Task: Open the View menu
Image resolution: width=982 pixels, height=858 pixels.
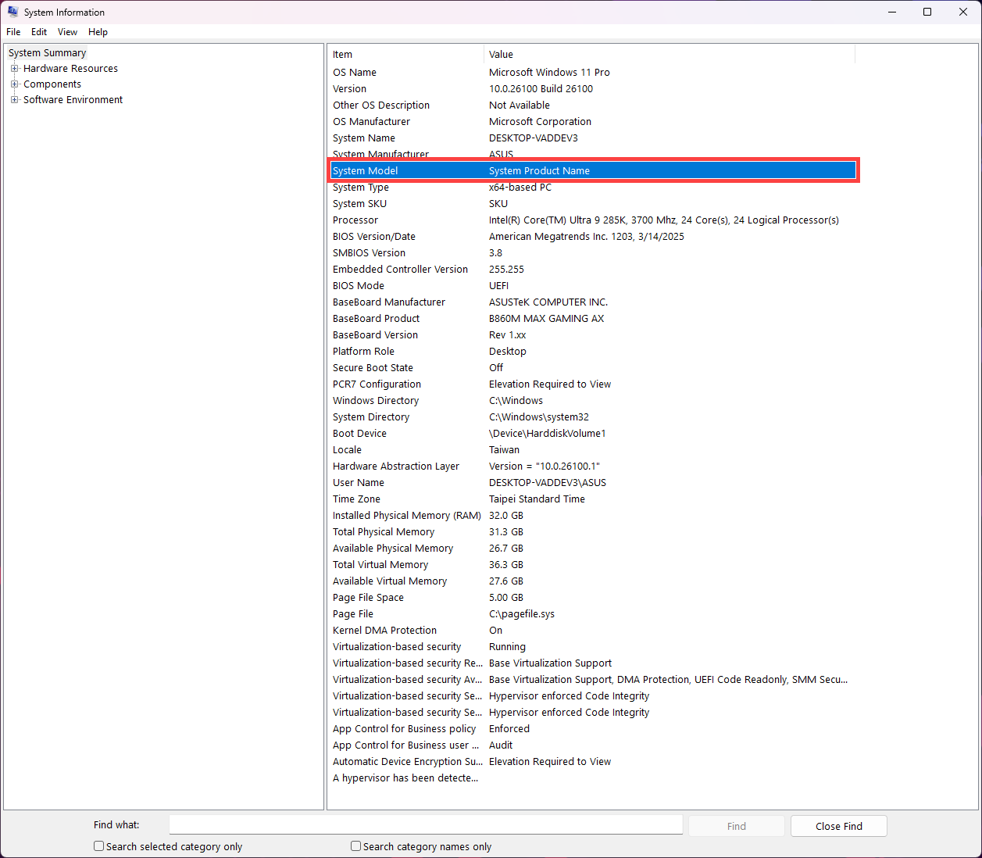Action: click(x=67, y=32)
